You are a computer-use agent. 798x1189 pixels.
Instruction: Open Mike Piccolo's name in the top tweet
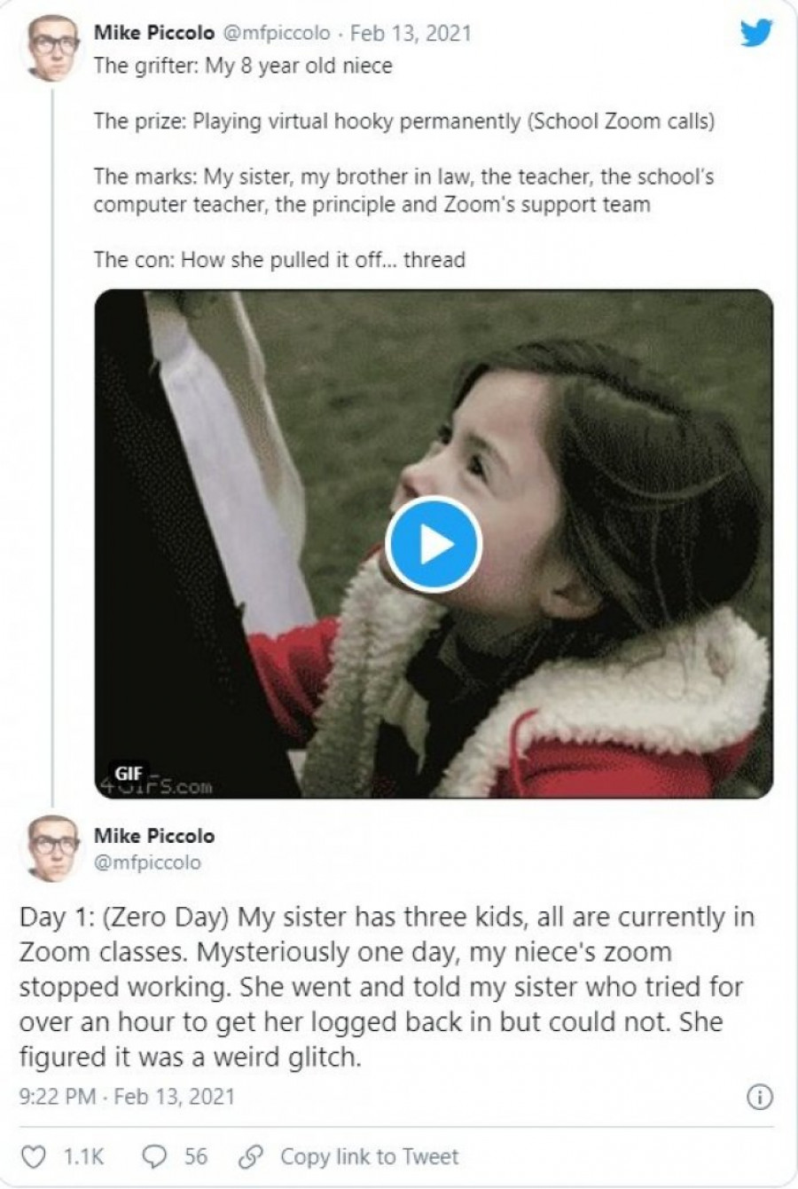pyautogui.click(x=153, y=34)
